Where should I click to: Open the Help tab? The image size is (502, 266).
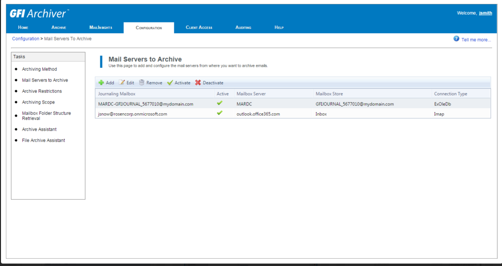tap(279, 27)
